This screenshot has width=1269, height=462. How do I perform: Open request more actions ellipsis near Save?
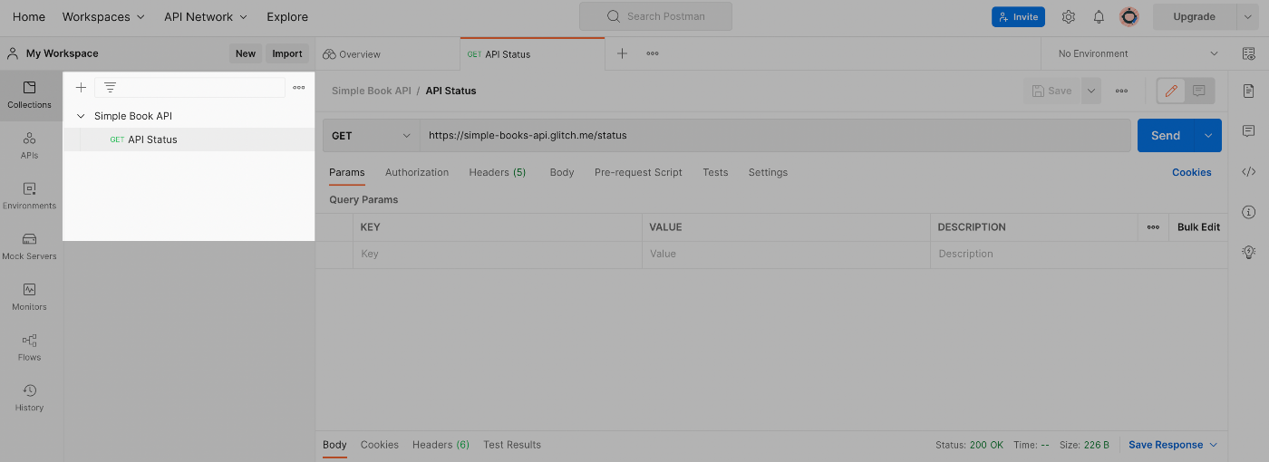click(x=1121, y=91)
